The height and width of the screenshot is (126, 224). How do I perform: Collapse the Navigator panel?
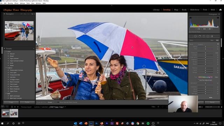tap(5, 14)
